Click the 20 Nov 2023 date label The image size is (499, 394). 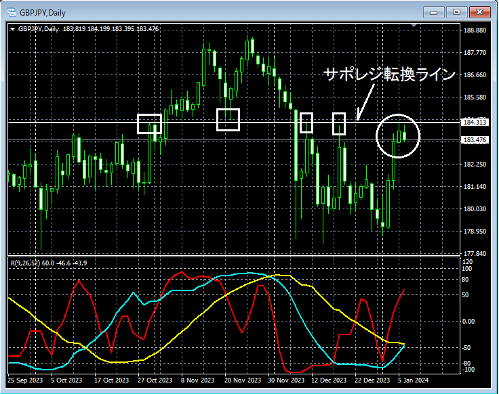pos(243,380)
